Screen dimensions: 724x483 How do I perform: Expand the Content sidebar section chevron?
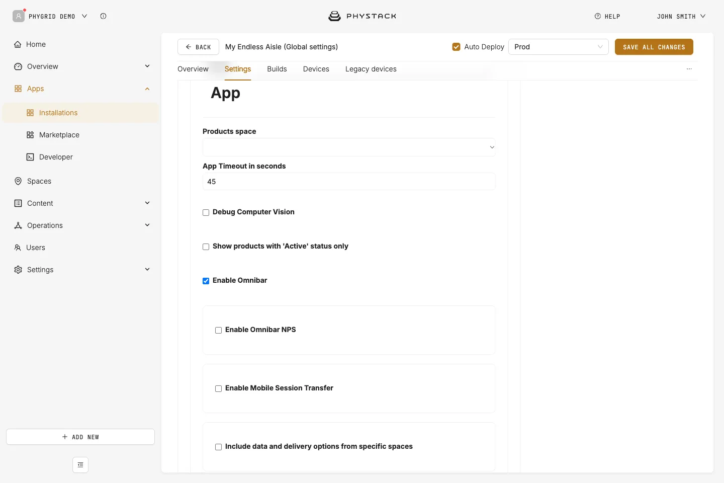pos(147,203)
